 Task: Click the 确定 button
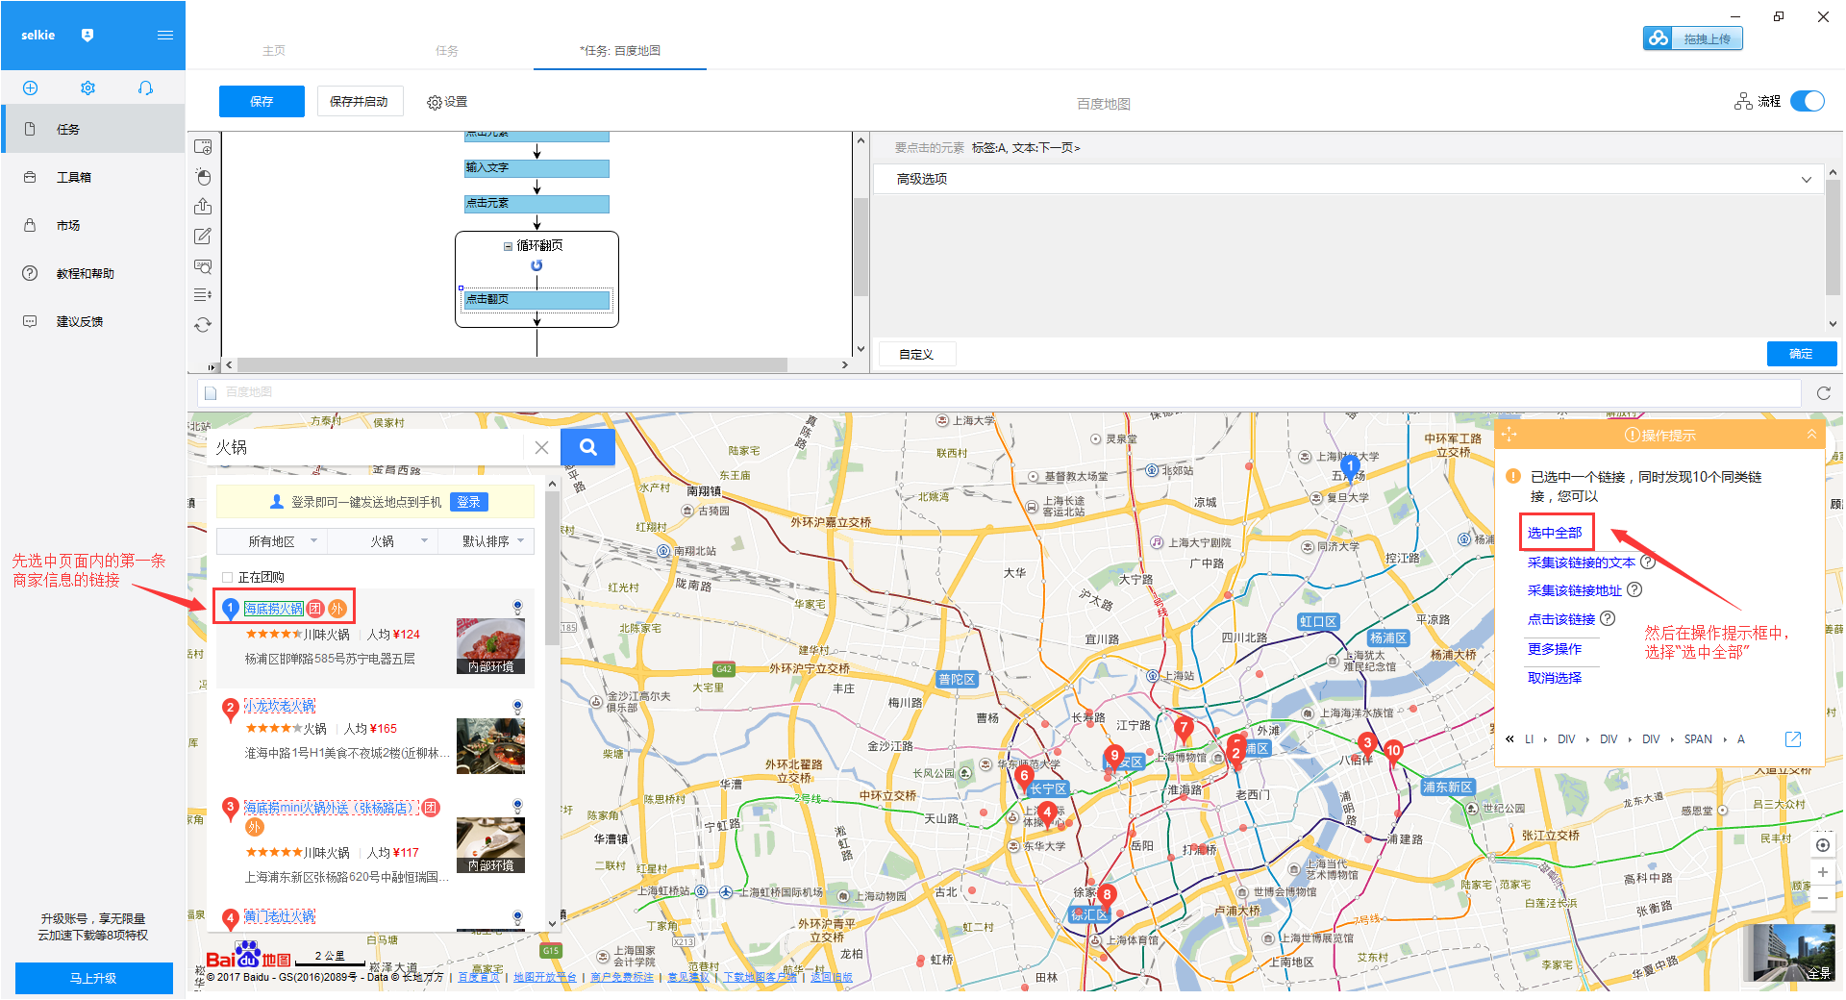1801,354
